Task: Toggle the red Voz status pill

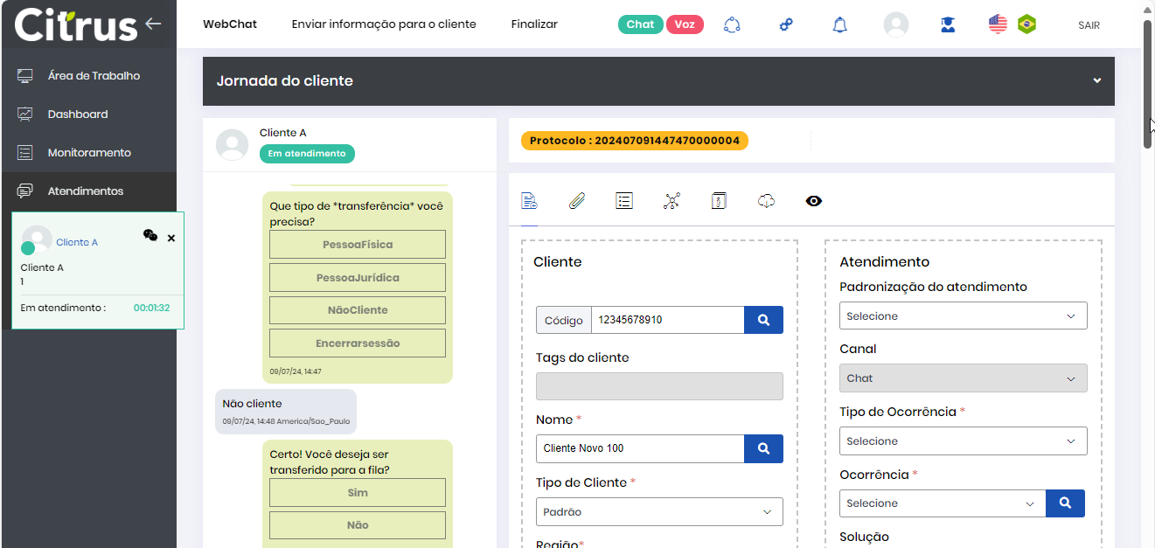Action: (685, 24)
